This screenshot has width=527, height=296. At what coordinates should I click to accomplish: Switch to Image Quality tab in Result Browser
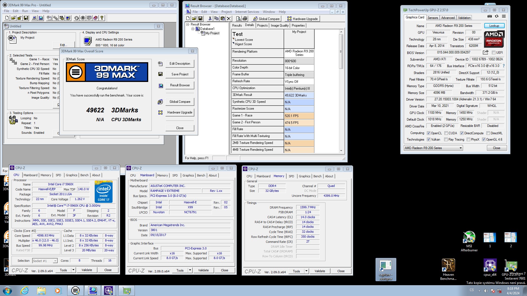pyautogui.click(x=279, y=25)
